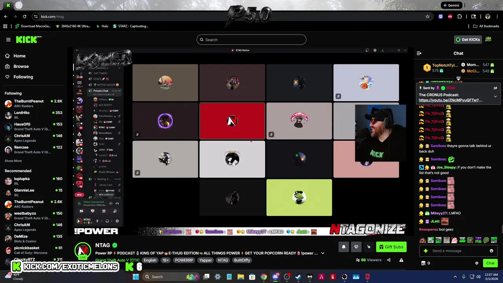Open the channel shop icon
The height and width of the screenshot is (283, 503).
click(x=423, y=263)
